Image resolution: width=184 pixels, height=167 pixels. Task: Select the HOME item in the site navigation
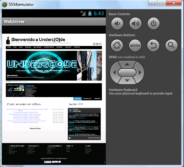click(x=9, y=47)
